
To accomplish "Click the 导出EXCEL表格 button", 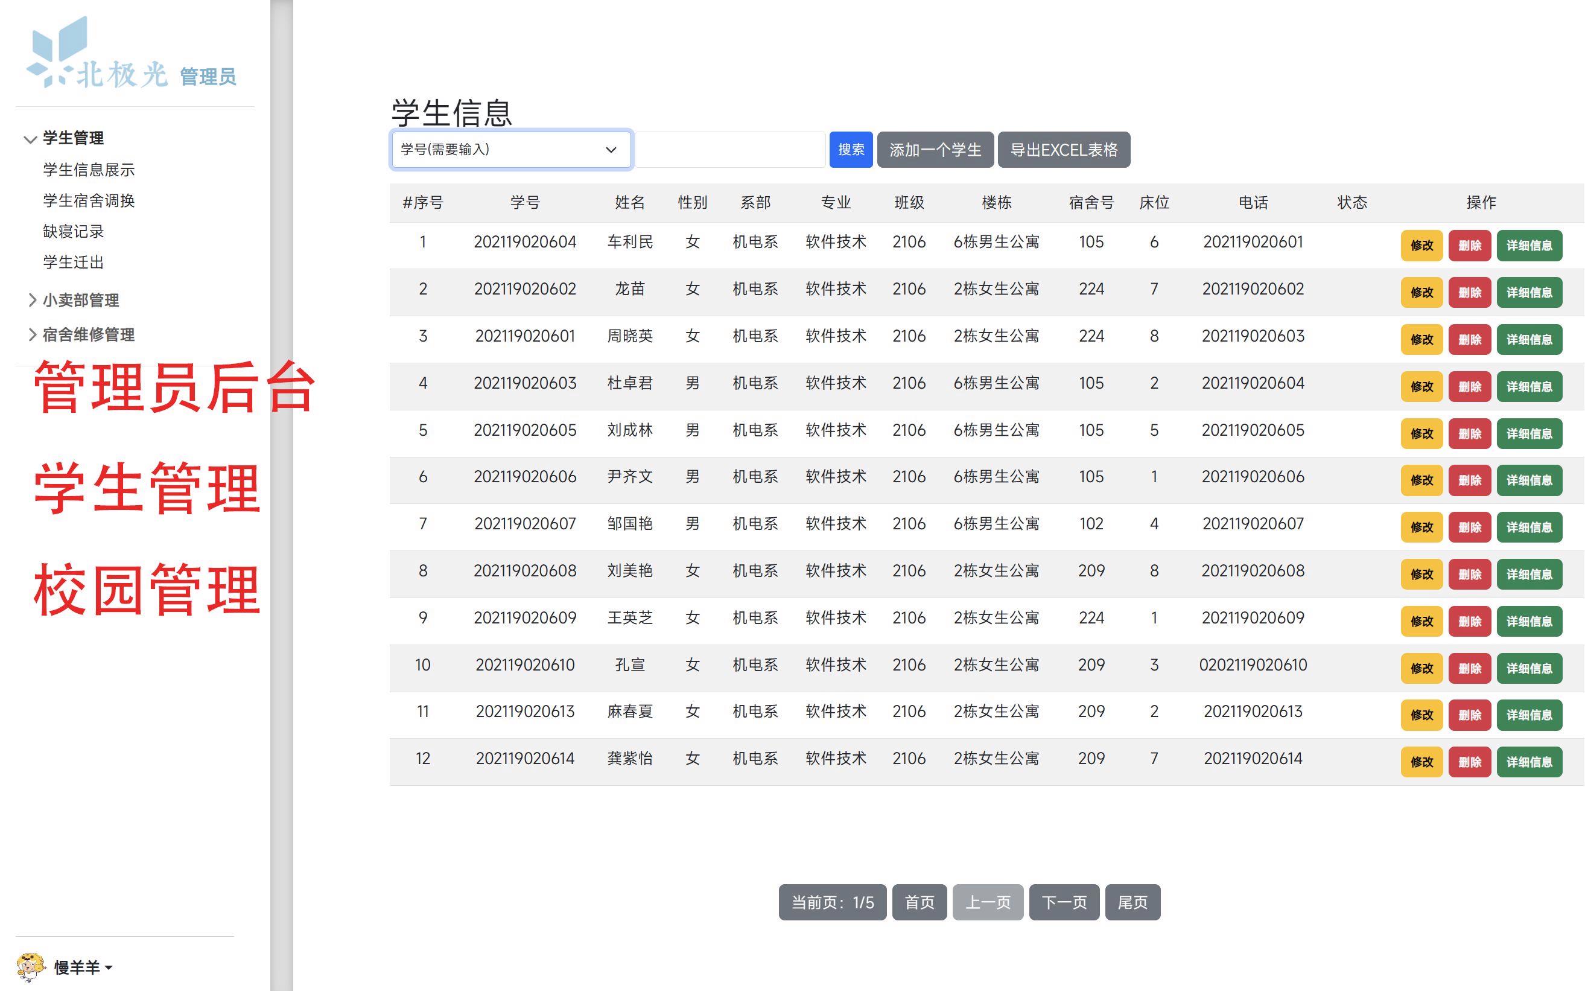I will 1064,150.
